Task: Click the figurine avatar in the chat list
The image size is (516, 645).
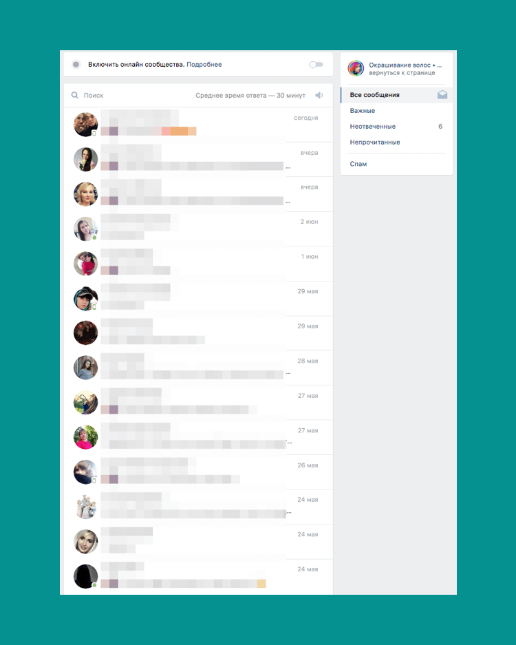Action: pyautogui.click(x=85, y=507)
